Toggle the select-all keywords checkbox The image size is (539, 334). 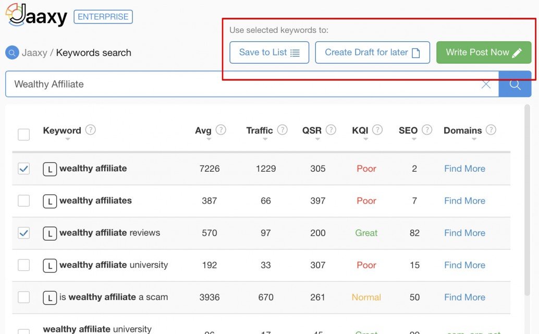coord(24,135)
